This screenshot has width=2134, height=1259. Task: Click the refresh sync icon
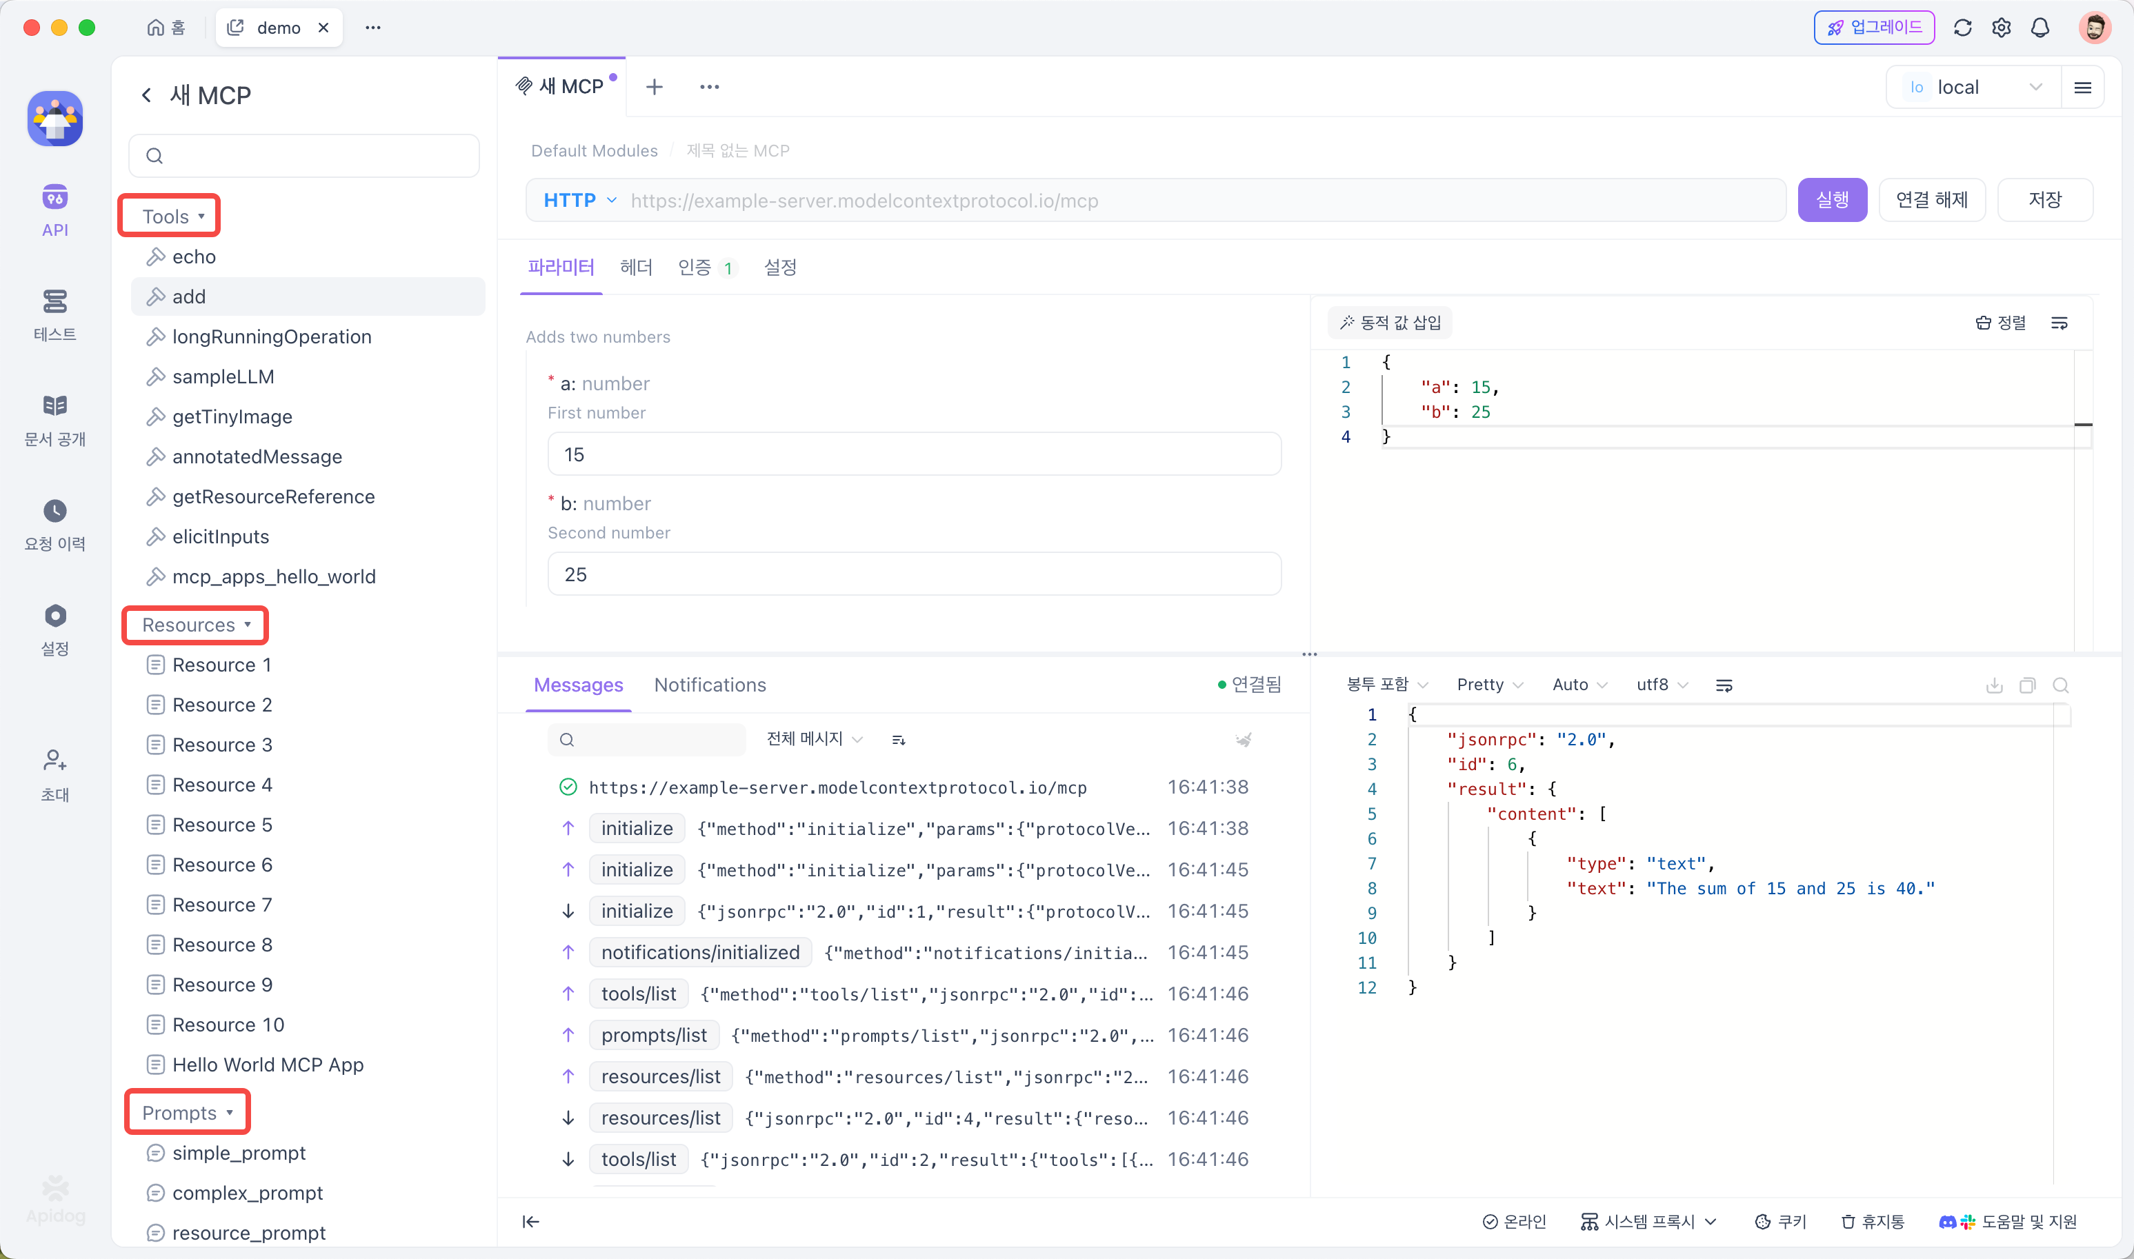[x=1962, y=28]
